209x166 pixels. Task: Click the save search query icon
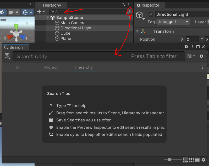tap(189, 56)
